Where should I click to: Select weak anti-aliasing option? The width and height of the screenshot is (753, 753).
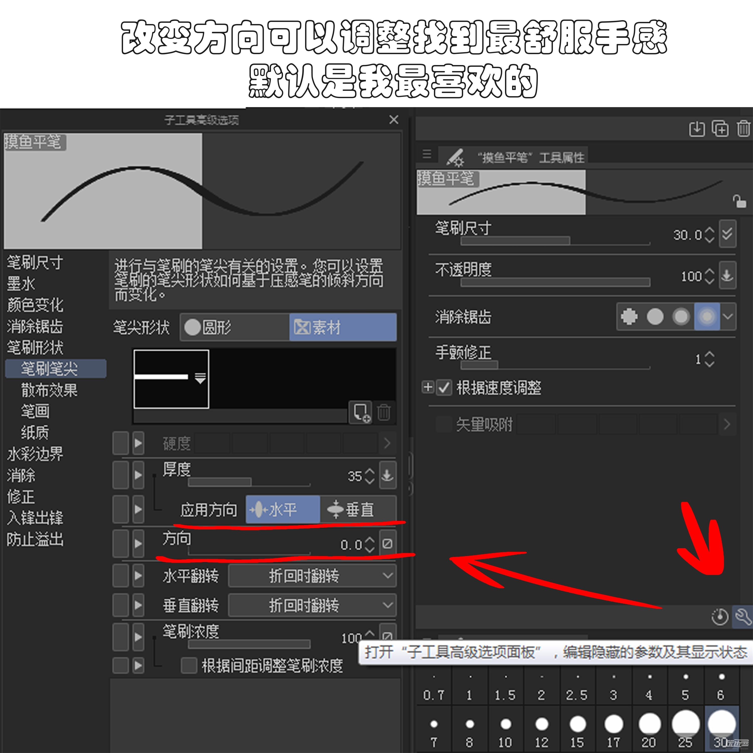tap(655, 317)
